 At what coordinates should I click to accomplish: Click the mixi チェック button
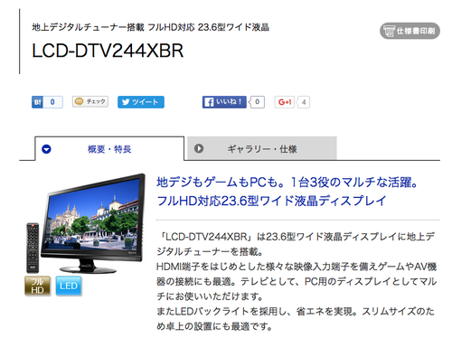[90, 101]
